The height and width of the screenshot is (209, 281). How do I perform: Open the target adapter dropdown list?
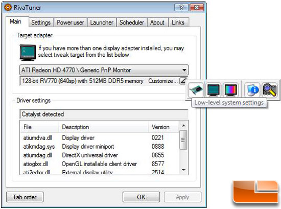[104, 70]
